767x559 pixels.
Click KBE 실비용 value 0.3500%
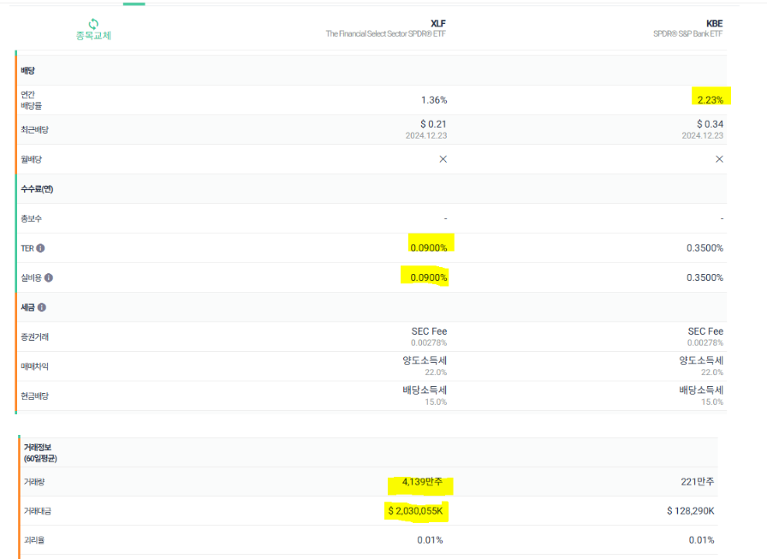705,278
